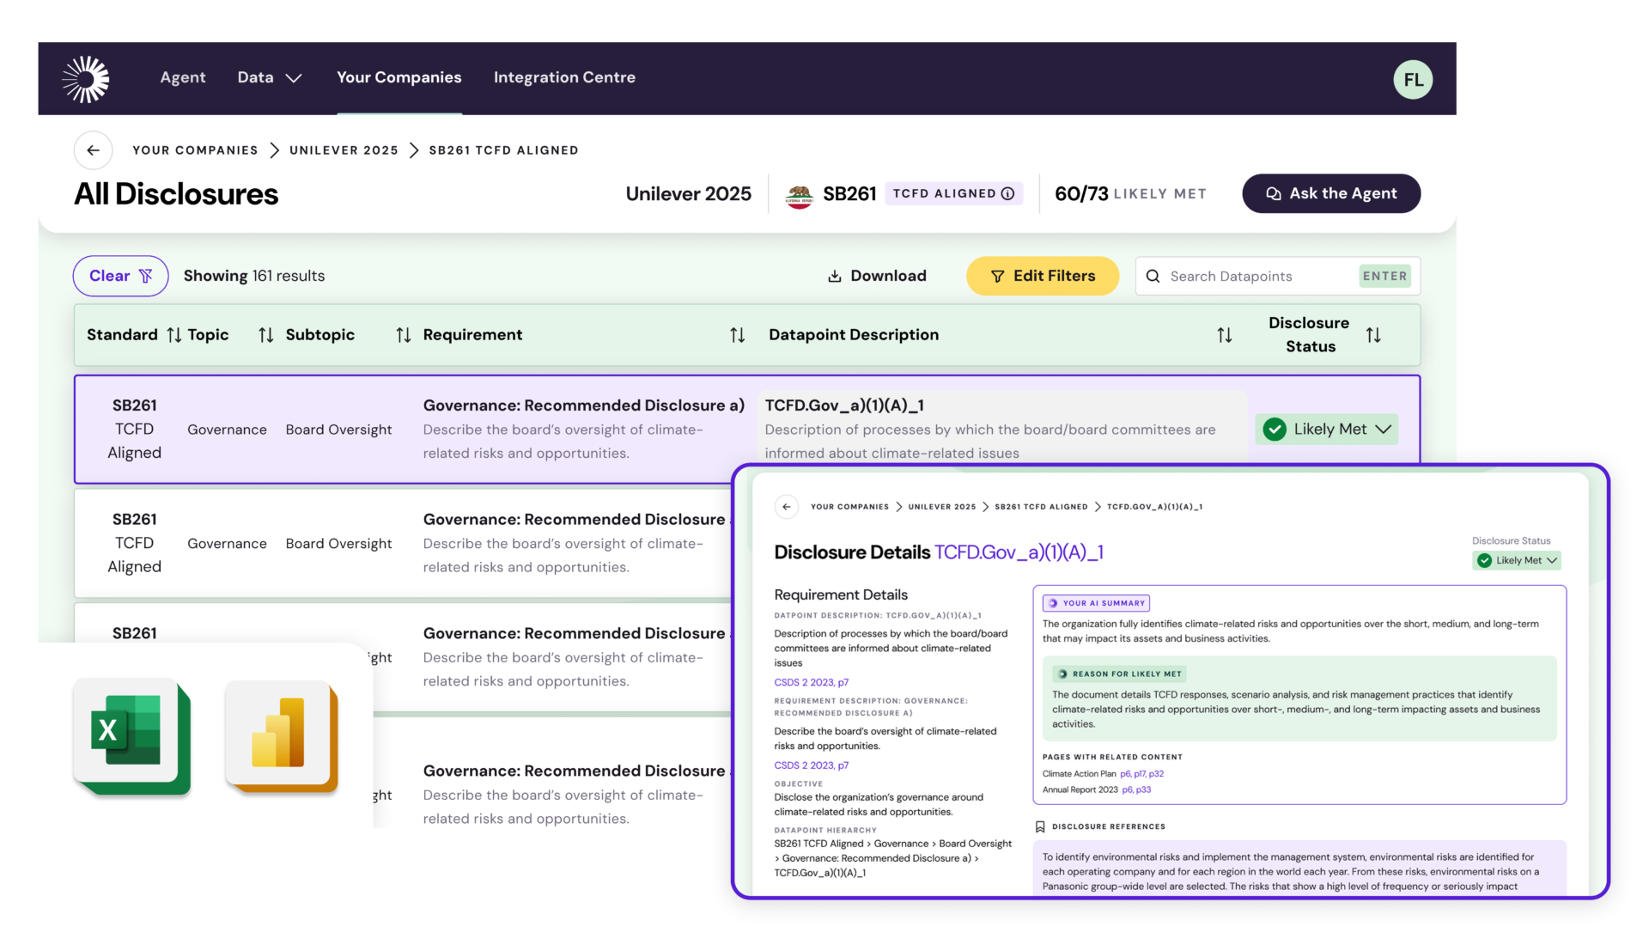Viewport: 1649px width, 951px height.
Task: Open CSDS 2 2023, p7 link
Action: click(x=811, y=682)
